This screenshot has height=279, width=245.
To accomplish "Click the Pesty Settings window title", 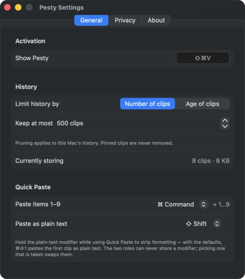I will coord(61,8).
